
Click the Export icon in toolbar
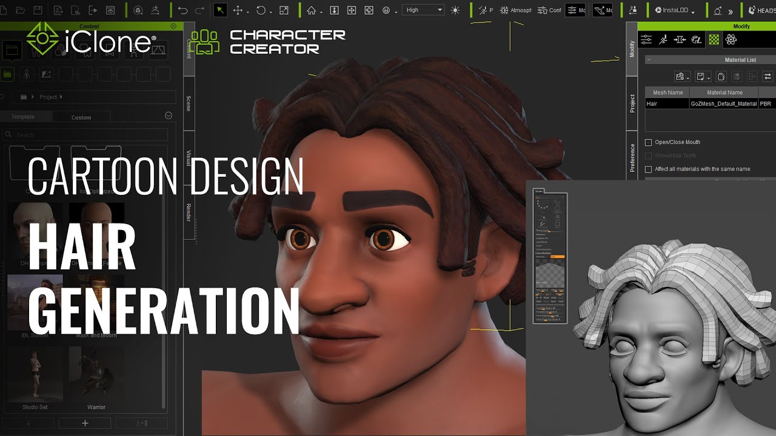[x=93, y=10]
